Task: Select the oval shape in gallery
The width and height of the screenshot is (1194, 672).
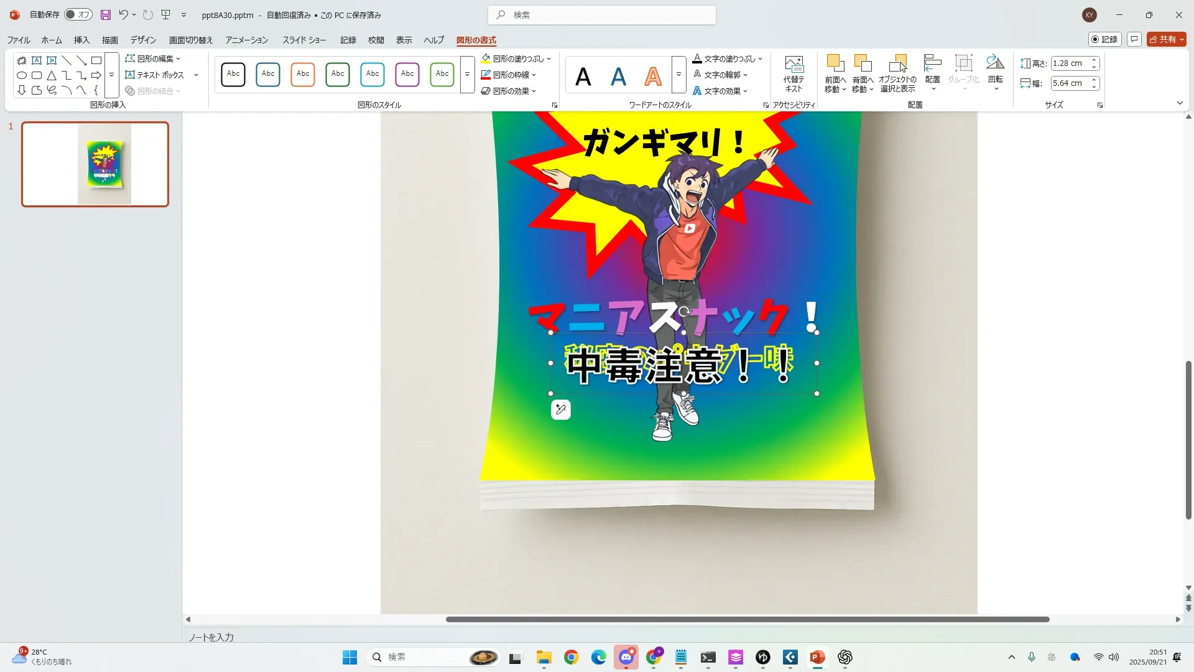Action: (22, 75)
